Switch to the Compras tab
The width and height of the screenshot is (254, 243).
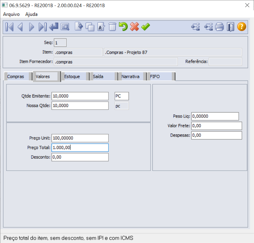pyautogui.click(x=18, y=77)
